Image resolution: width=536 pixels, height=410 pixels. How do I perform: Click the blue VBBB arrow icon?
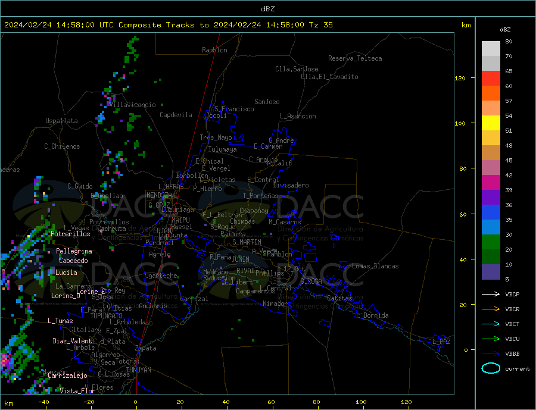coord(491,354)
